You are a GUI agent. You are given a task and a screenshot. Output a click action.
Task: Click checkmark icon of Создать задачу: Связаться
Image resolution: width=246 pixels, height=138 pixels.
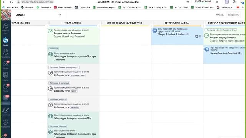click(50, 31)
